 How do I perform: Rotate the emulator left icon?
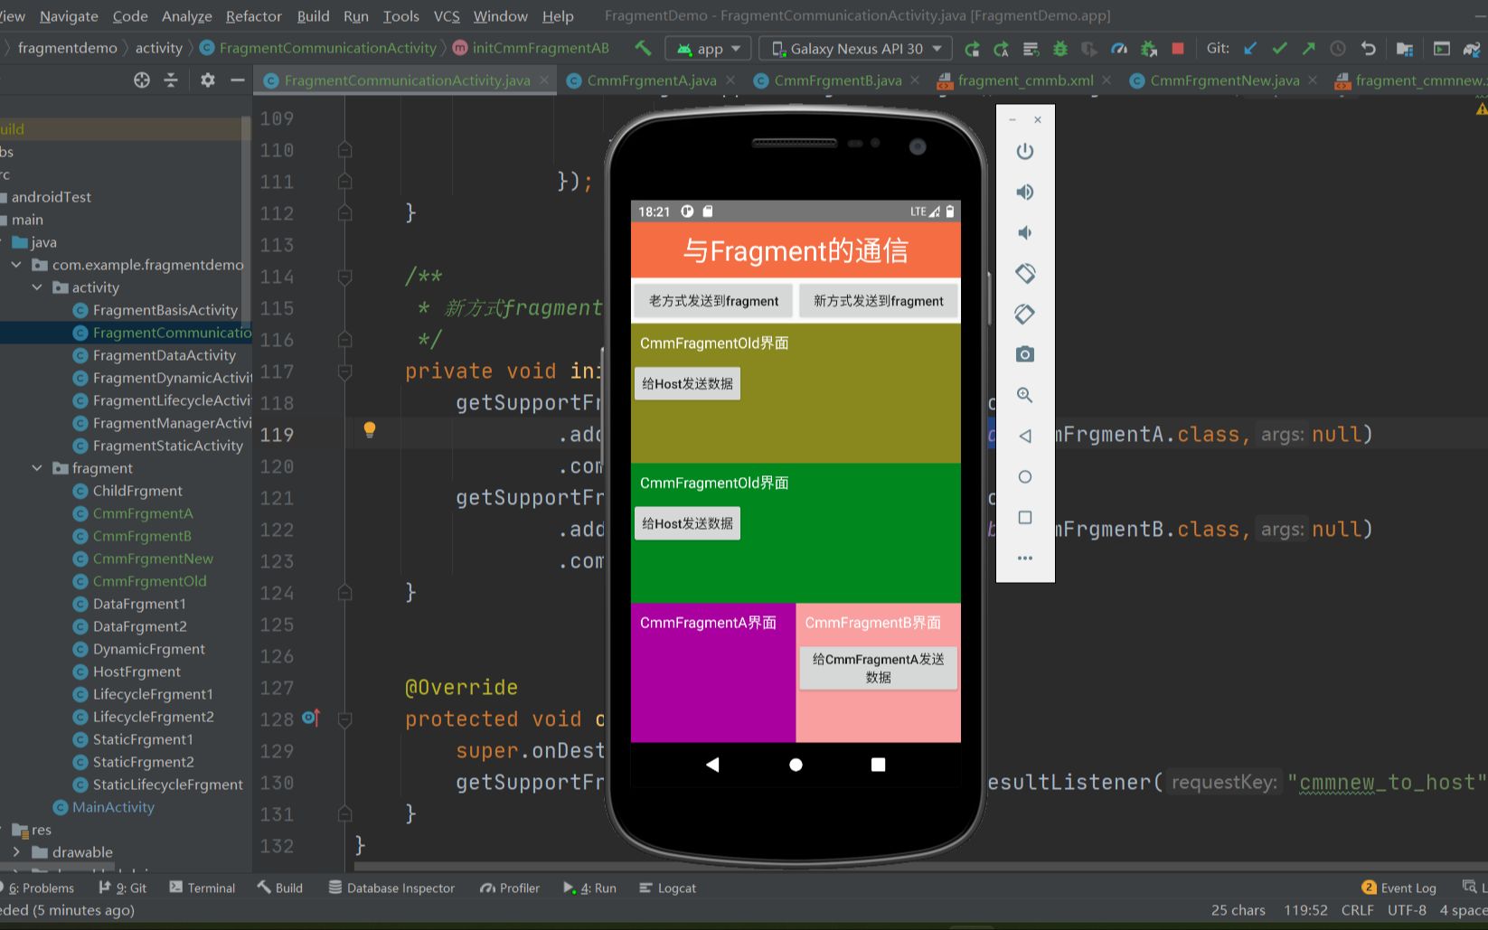click(x=1024, y=273)
